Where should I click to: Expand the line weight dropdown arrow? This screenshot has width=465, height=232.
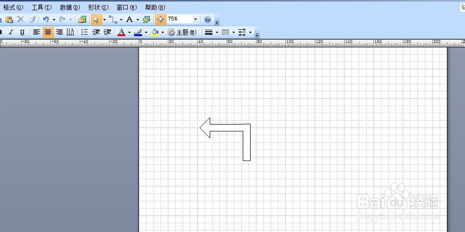click(217, 33)
